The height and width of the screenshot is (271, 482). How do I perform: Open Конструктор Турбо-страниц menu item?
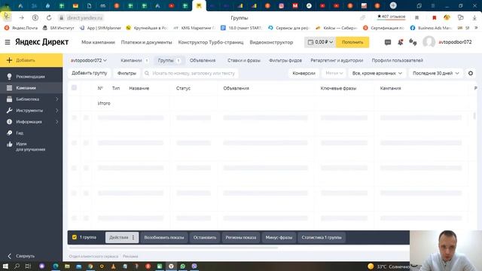click(x=211, y=42)
